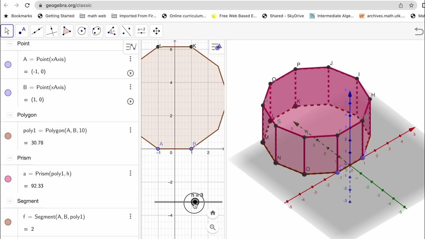Open the options menu for prism a
Screen dimensions: 425x239
click(130, 173)
